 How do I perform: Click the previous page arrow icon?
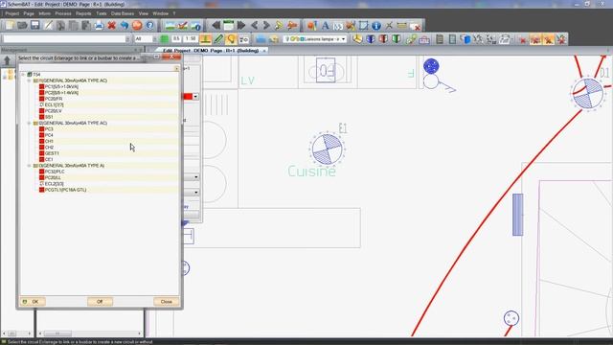pos(254,26)
